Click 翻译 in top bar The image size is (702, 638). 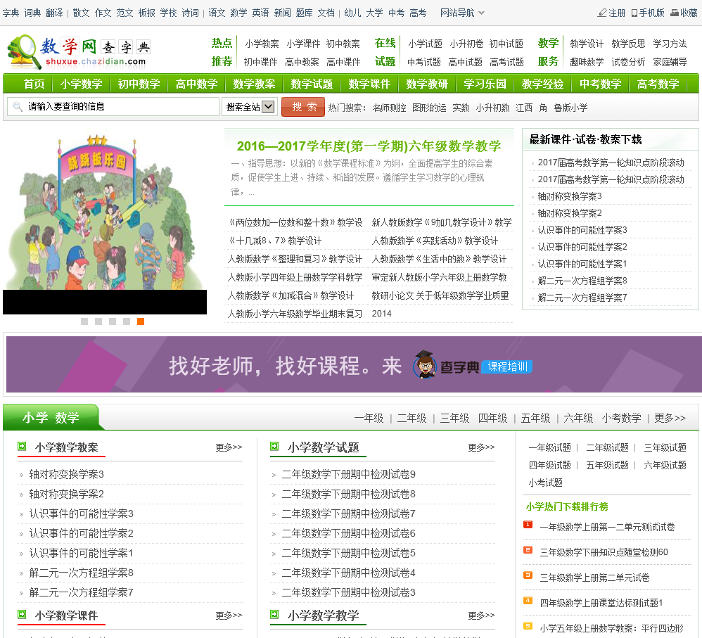(54, 13)
